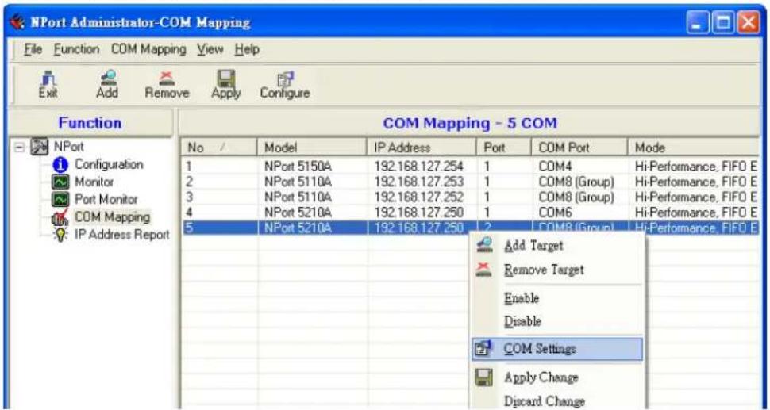Click IP address 192.168.127.253
Screen dimensions: 770x410
coord(419,182)
